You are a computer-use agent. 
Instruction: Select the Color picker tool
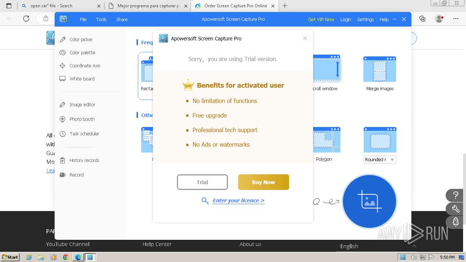[76, 39]
